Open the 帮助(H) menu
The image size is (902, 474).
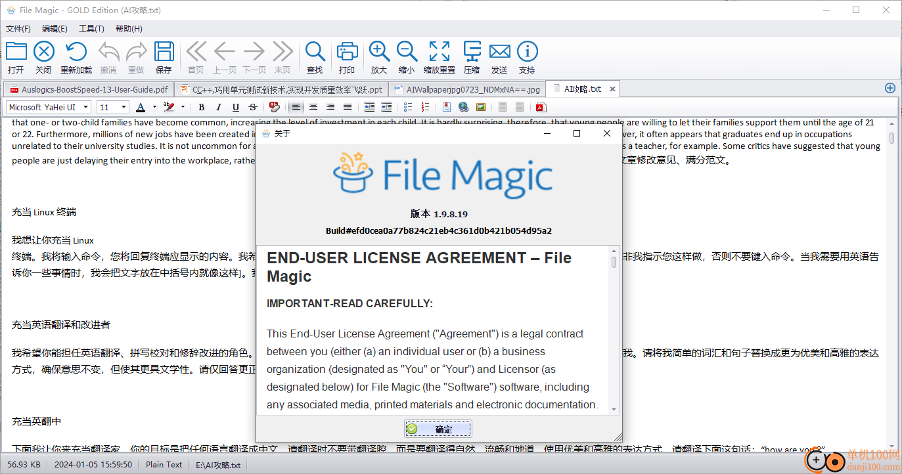coord(129,28)
